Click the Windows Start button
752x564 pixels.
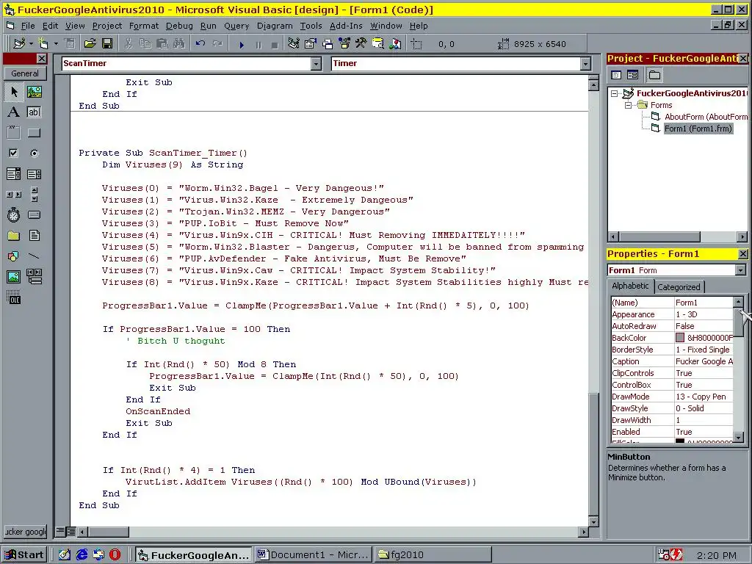tap(24, 555)
